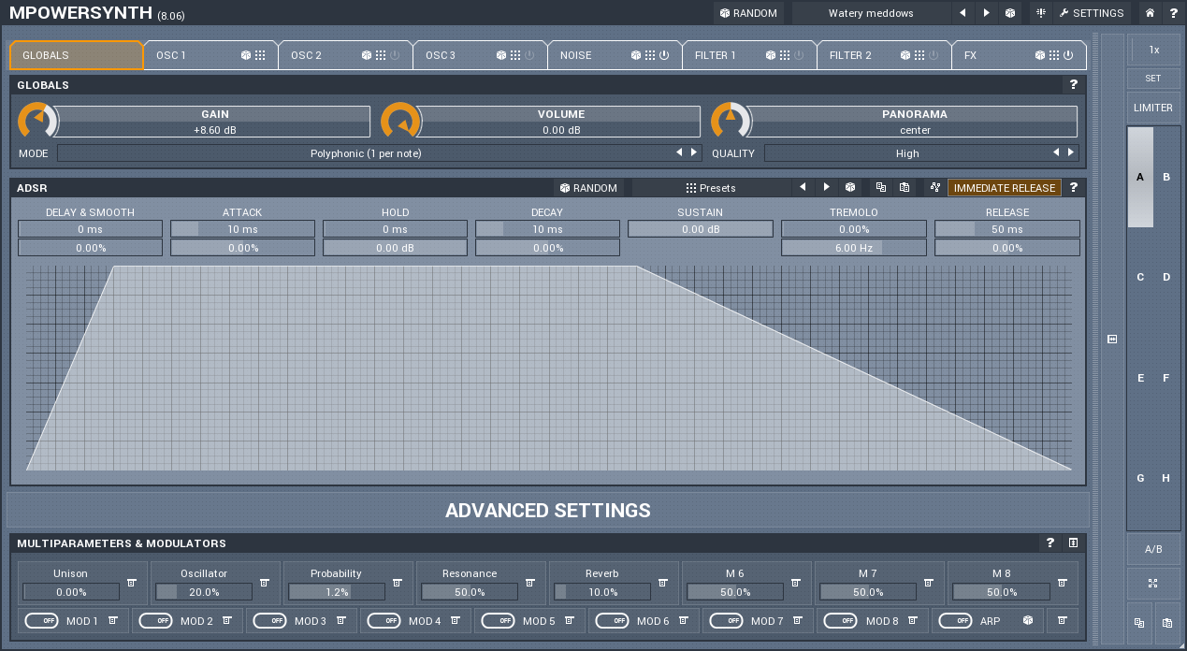
Task: Click the TREMOLO 6.00 Hz field
Action: (854, 248)
